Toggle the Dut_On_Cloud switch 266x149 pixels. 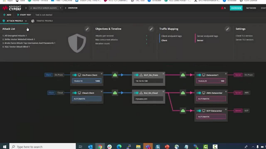coord(136,93)
